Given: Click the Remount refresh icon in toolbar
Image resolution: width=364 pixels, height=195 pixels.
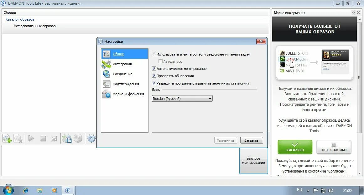Looking at the screenshot, I should [x=54, y=139].
